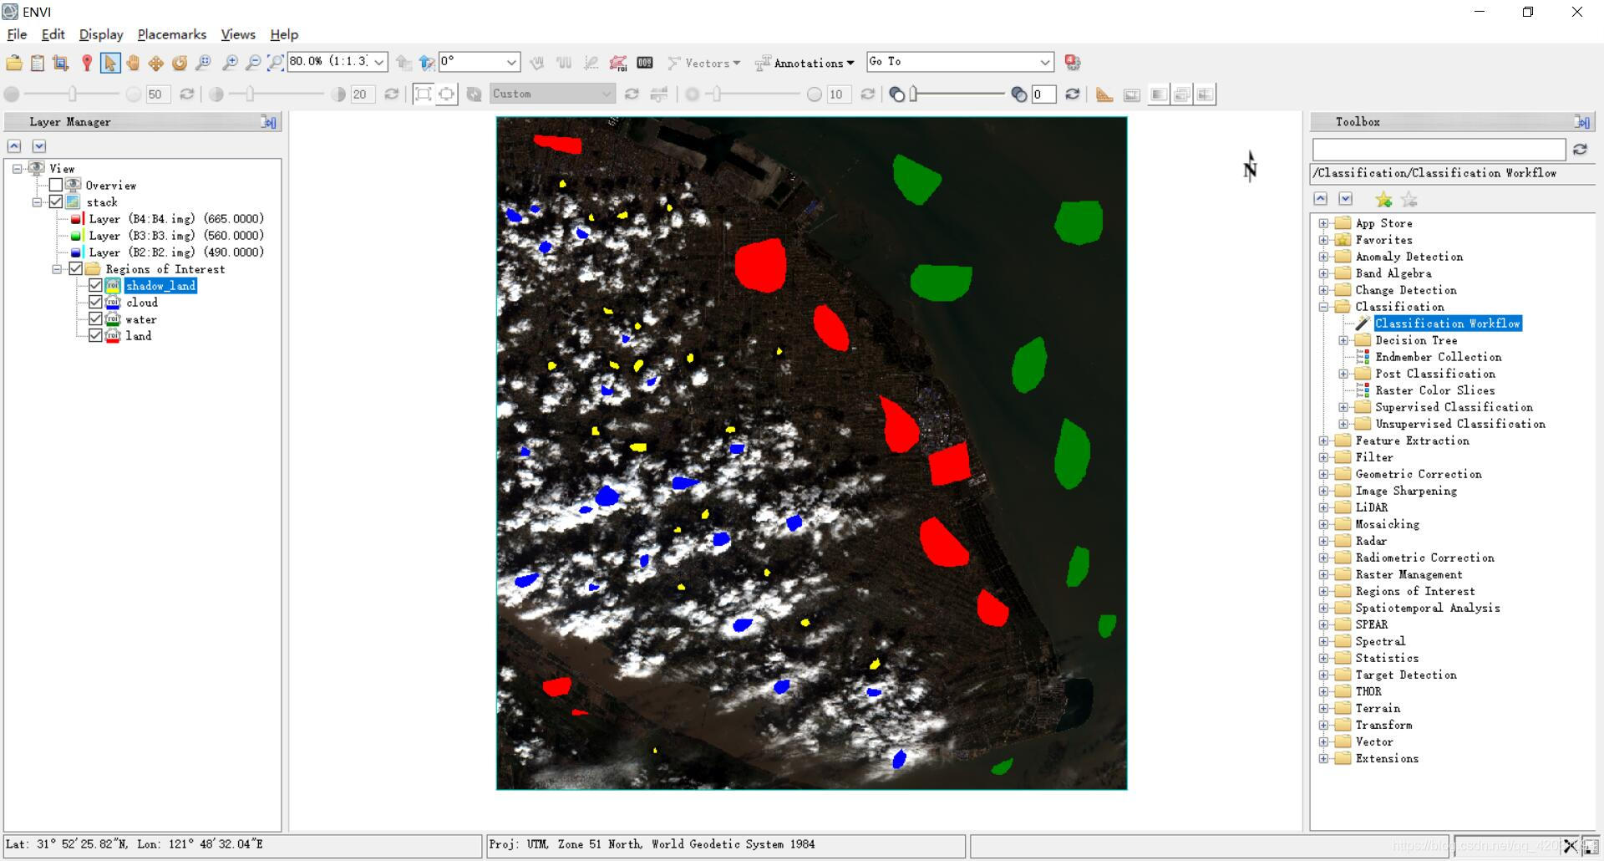Viewport: 1604px width, 861px height.
Task: Uncheck the shadow_land ROI
Action: point(95,286)
